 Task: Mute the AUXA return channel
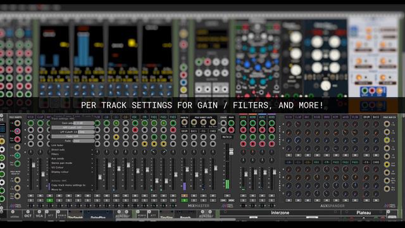(243, 196)
